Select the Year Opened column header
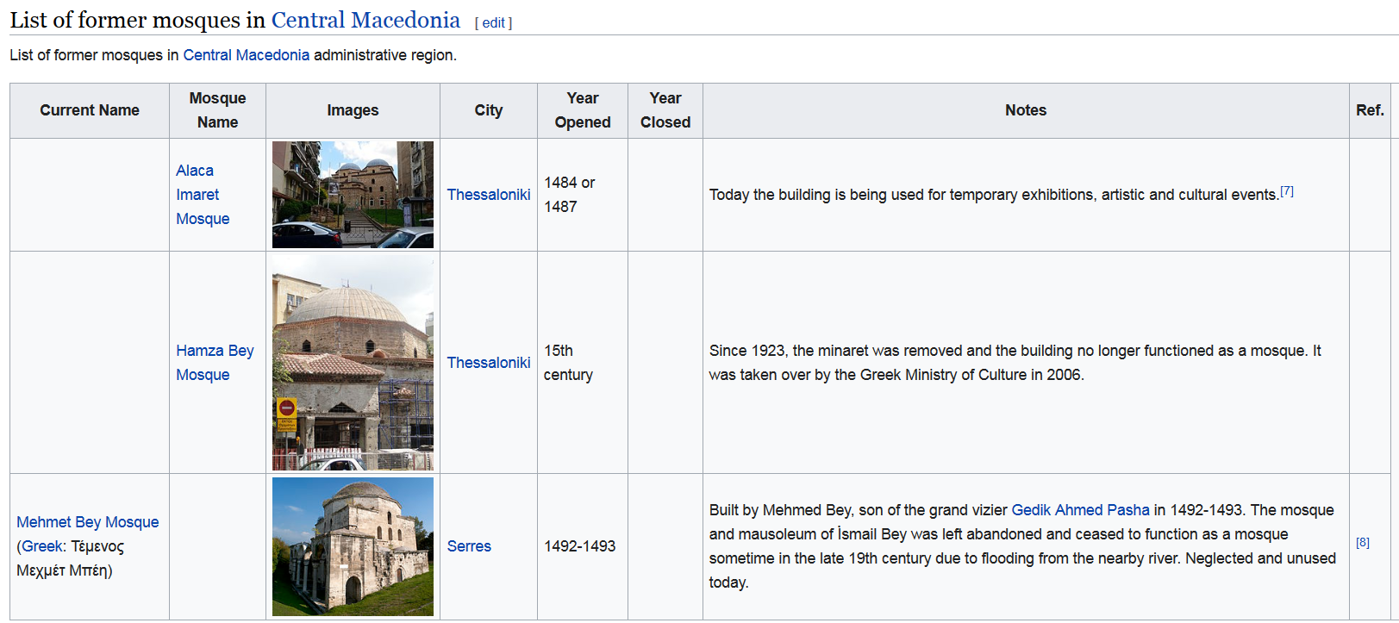This screenshot has width=1399, height=623. pos(583,110)
